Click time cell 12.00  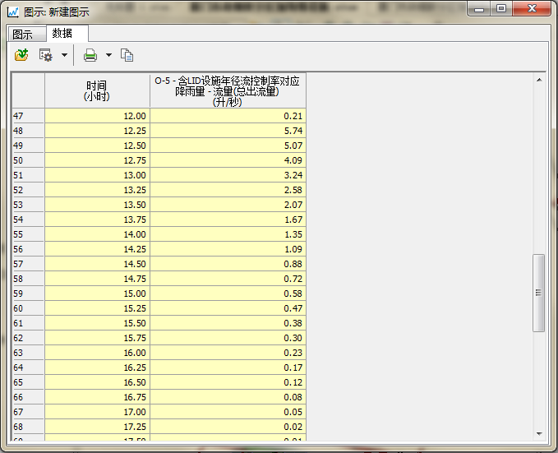click(x=97, y=116)
